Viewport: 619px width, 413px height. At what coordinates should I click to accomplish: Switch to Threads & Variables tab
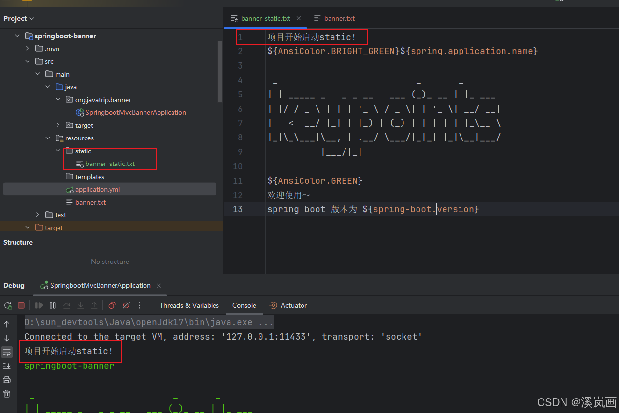[x=189, y=305]
